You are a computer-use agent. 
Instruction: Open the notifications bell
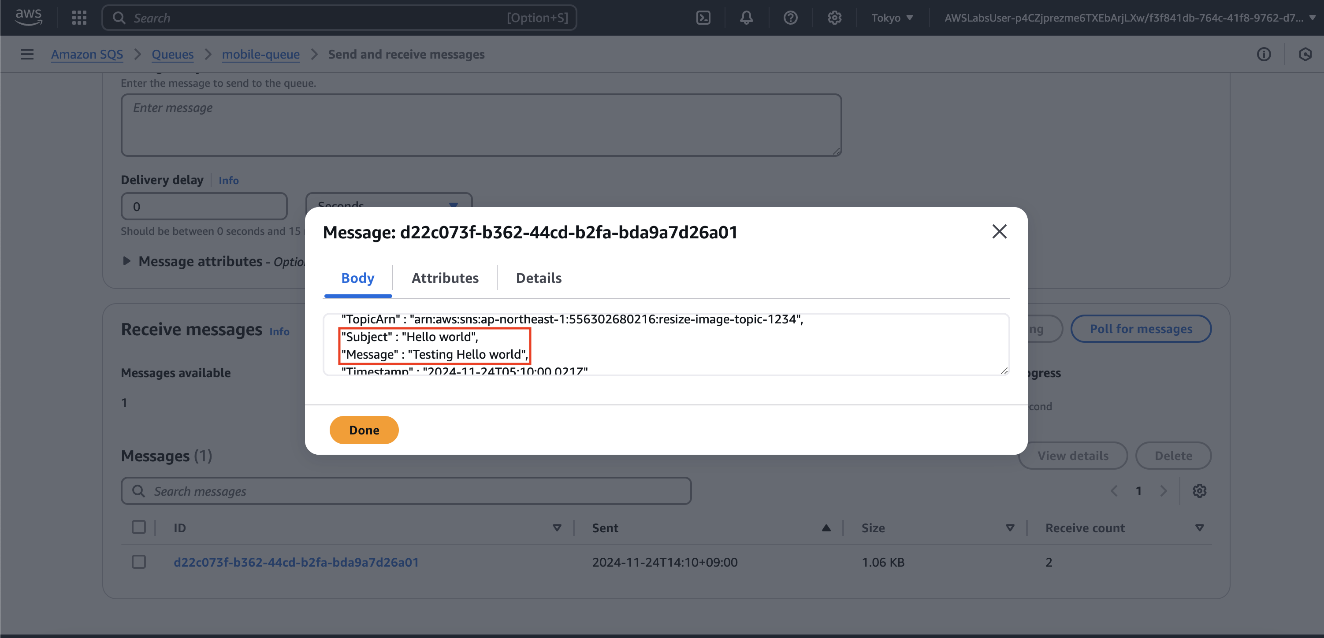click(746, 18)
